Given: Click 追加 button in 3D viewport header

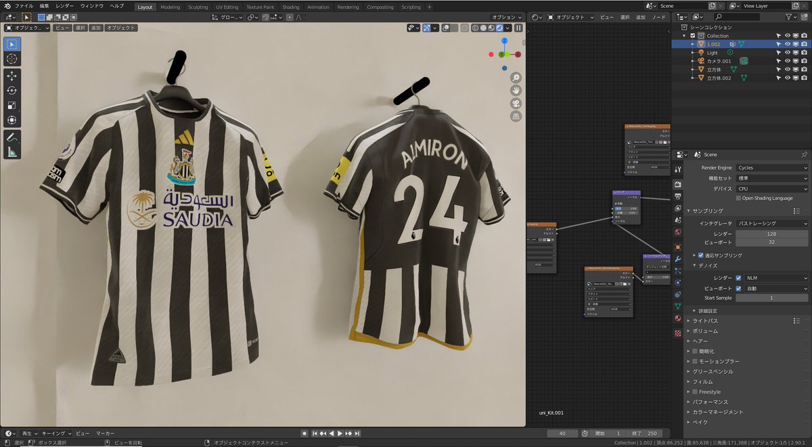Looking at the screenshot, I should coord(96,28).
